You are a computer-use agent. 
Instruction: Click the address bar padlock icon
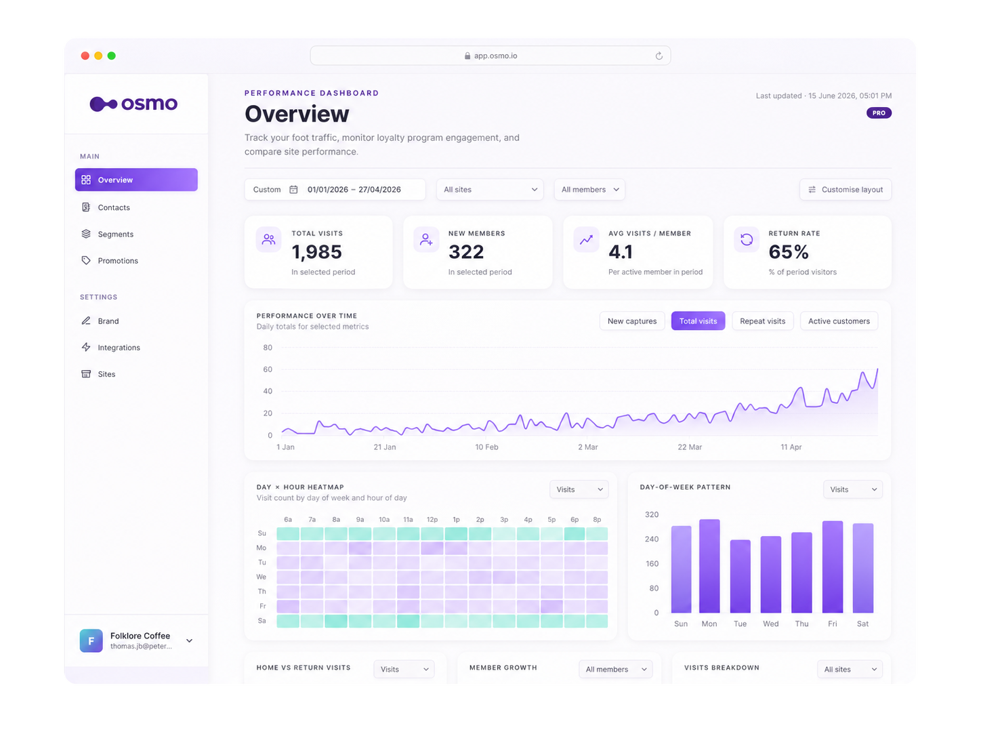tap(467, 56)
